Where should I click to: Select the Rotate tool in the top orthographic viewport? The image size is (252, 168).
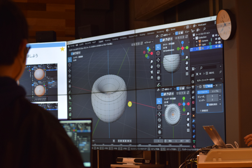click(159, 120)
